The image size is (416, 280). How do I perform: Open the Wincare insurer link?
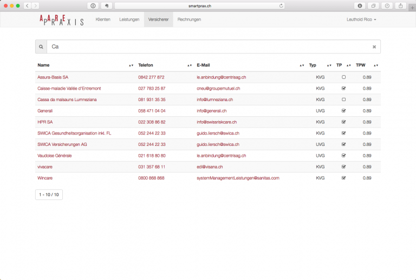click(x=45, y=178)
